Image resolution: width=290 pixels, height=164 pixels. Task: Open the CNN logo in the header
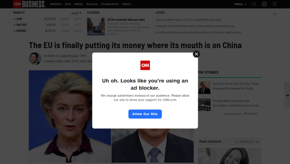tap(17, 4)
